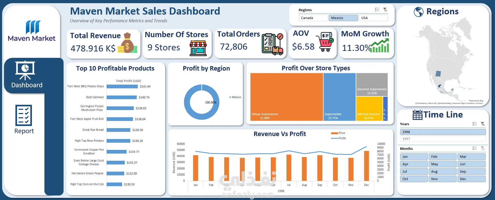
Task: Select USA in Regions slicer
Action: click(373, 18)
